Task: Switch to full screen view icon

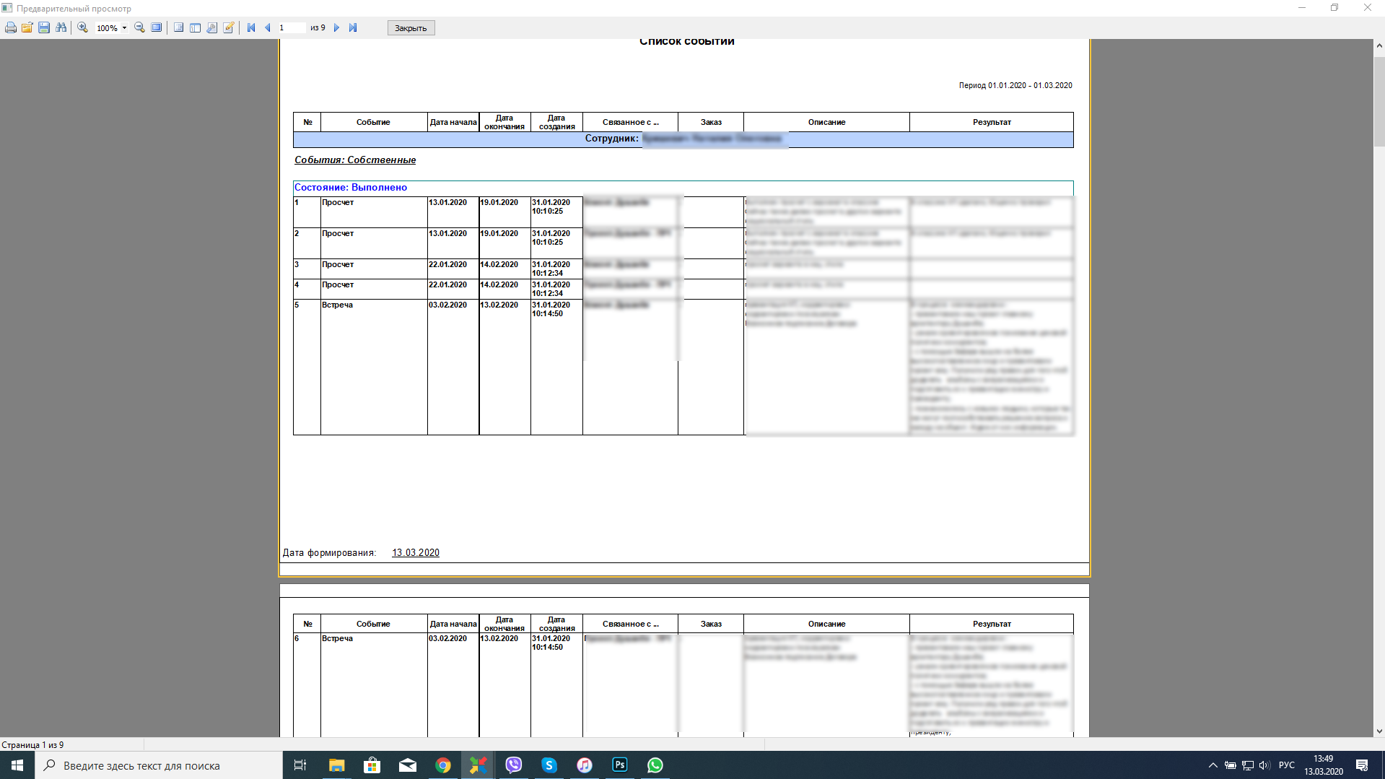Action: point(157,27)
